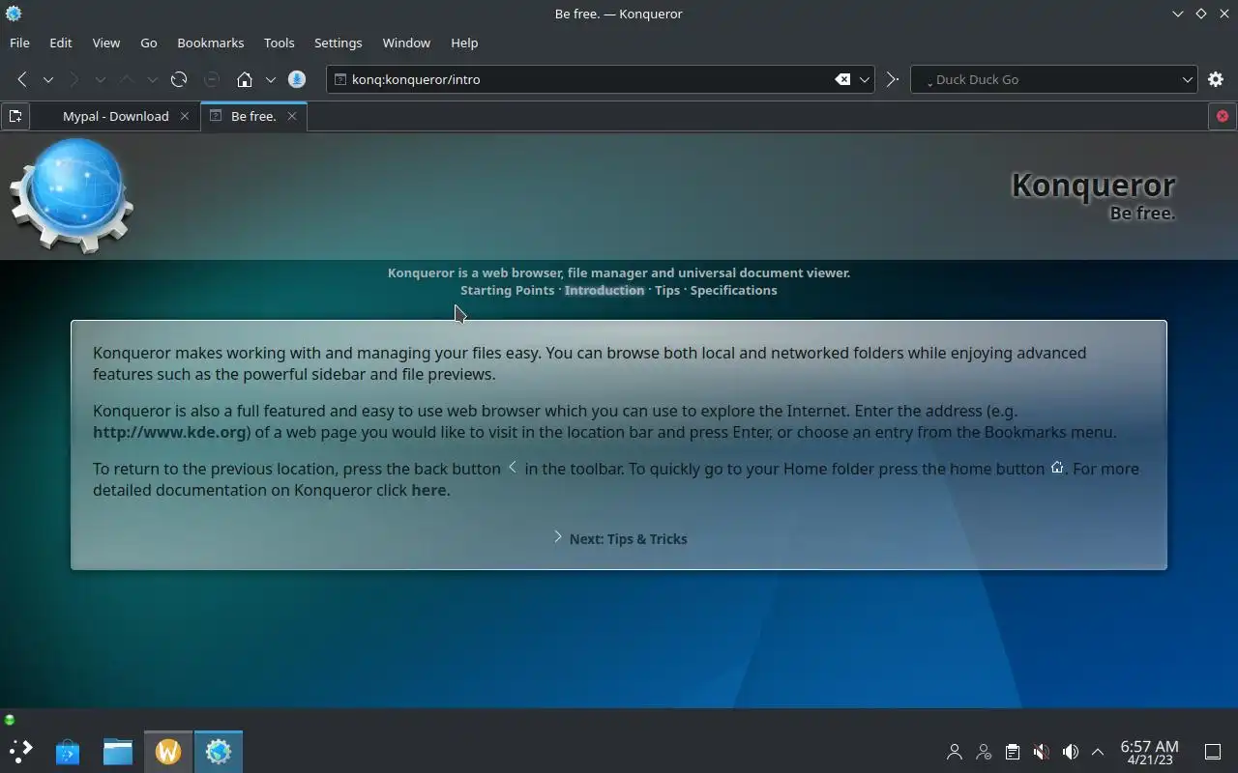Click the Konqueror globe gear logo
This screenshot has width=1238, height=773.
click(x=72, y=196)
